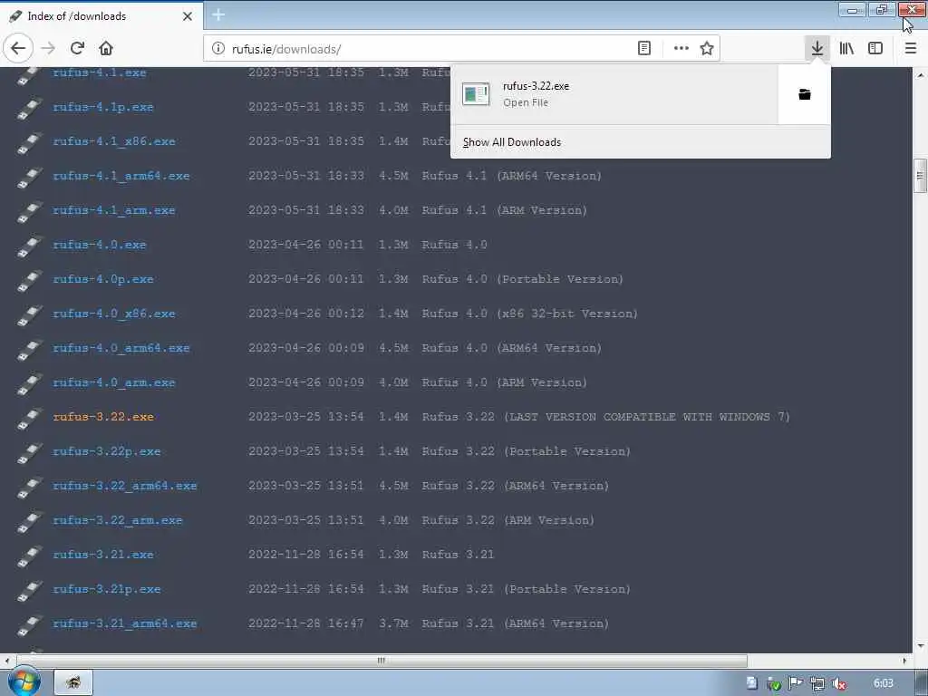Screen dimensions: 928x696
Task: Click the rufus-4.0_arm64.exe link
Action: click(121, 348)
